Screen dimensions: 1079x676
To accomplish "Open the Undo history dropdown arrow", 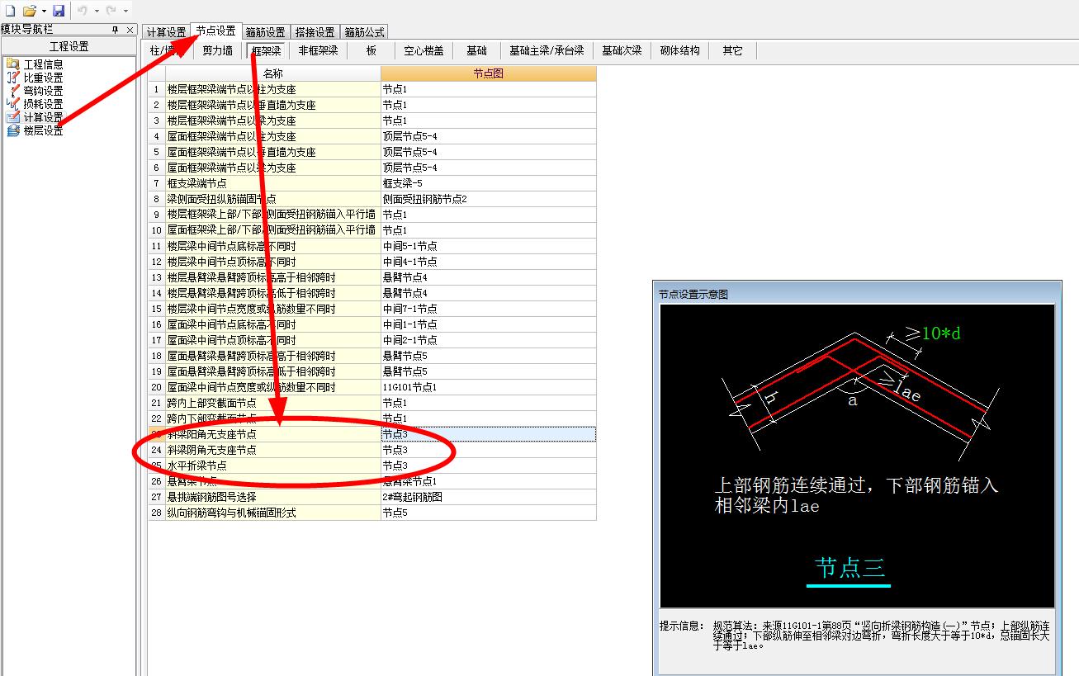I will tap(97, 11).
